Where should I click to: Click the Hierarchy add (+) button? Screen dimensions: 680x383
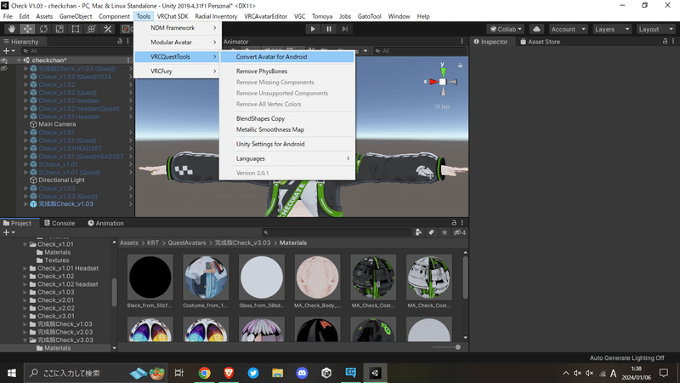(x=8, y=51)
